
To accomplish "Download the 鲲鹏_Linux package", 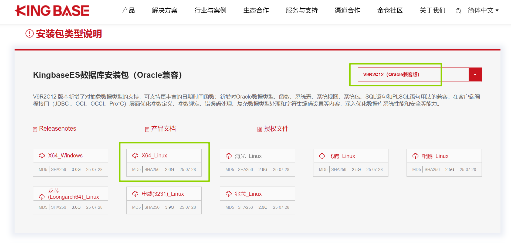I will [435, 156].
